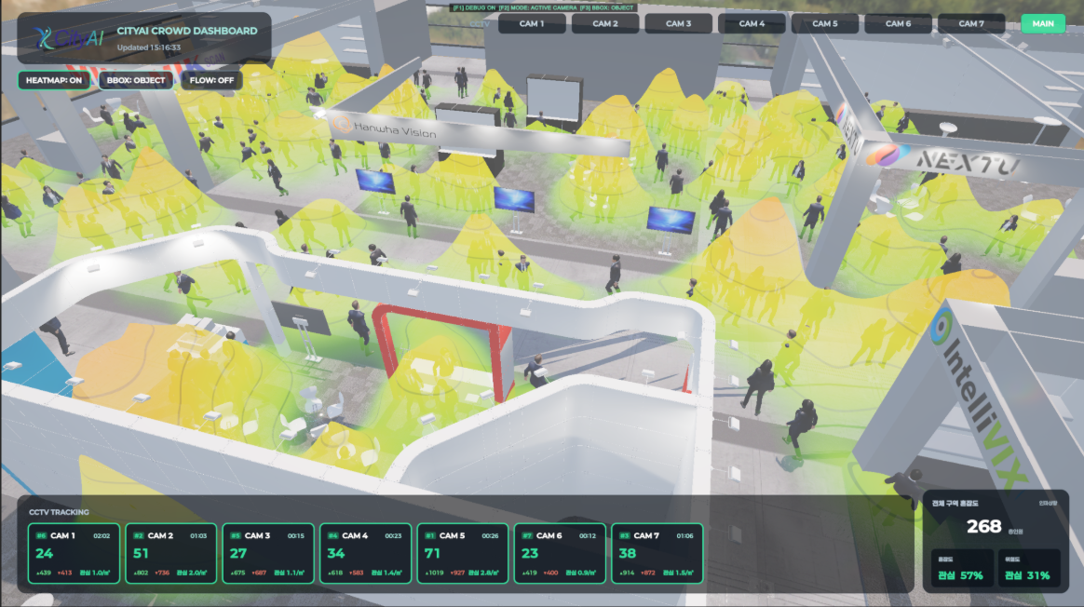Switch to the CAM 4 view tab

pos(752,23)
